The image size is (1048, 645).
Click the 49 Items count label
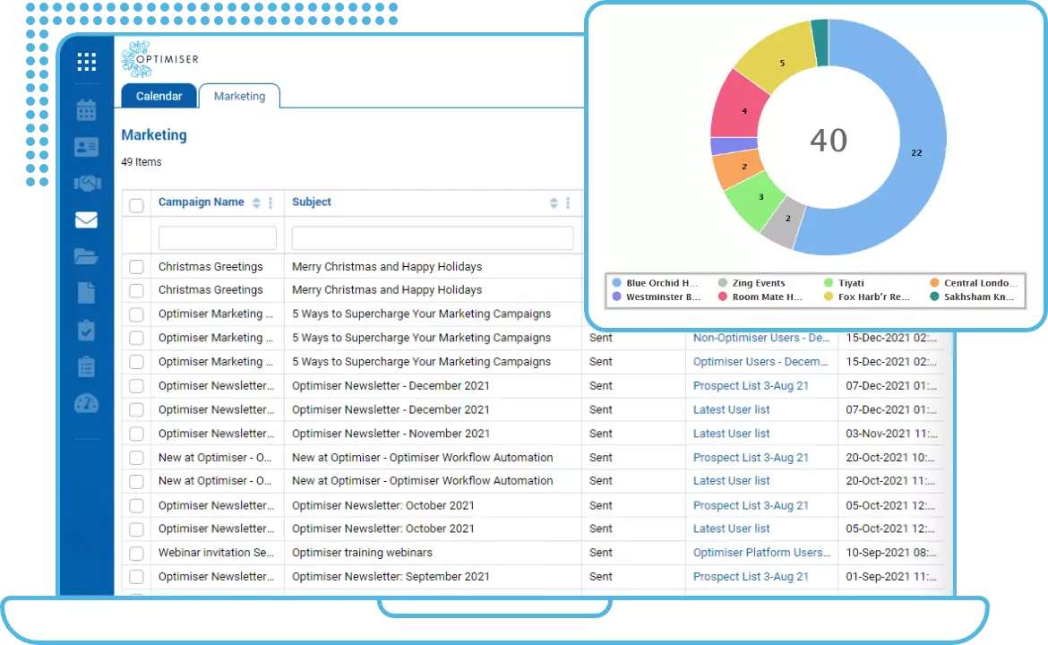pyautogui.click(x=141, y=162)
